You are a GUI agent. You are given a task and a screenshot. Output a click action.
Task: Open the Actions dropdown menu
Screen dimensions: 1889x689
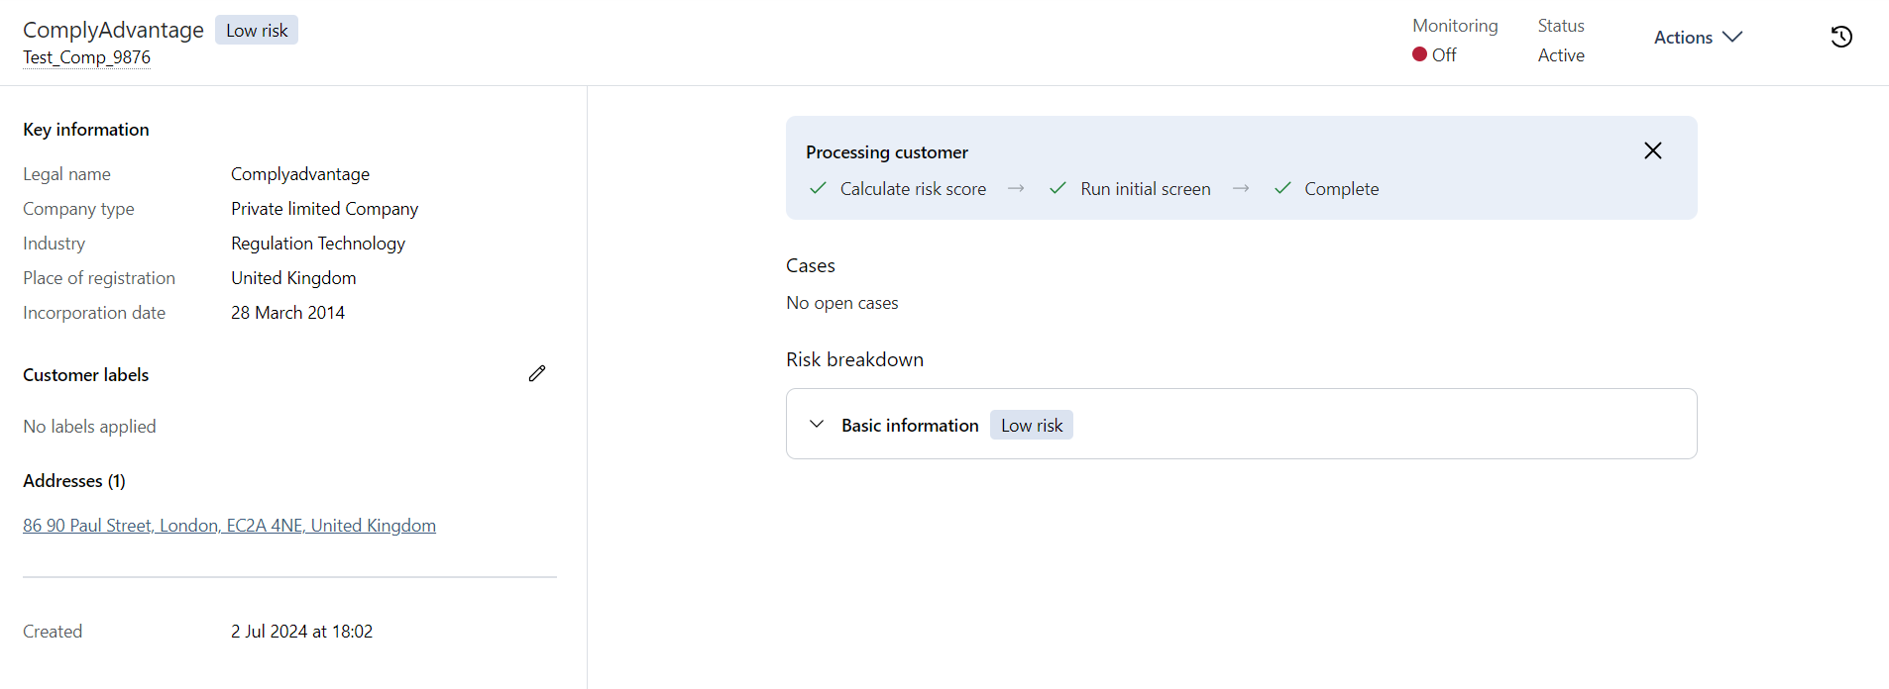pyautogui.click(x=1698, y=37)
